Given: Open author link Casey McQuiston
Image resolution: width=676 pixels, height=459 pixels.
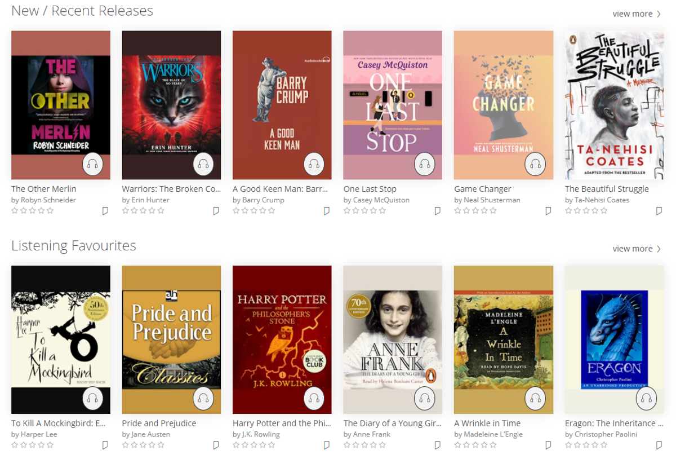Looking at the screenshot, I should click(x=381, y=200).
